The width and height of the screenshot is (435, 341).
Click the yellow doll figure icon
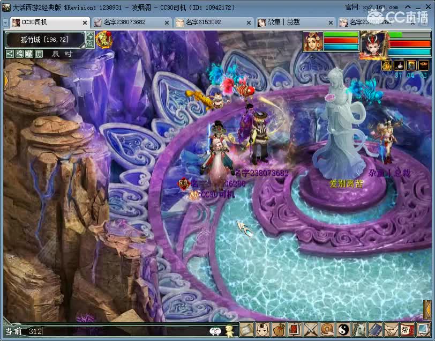(229, 330)
